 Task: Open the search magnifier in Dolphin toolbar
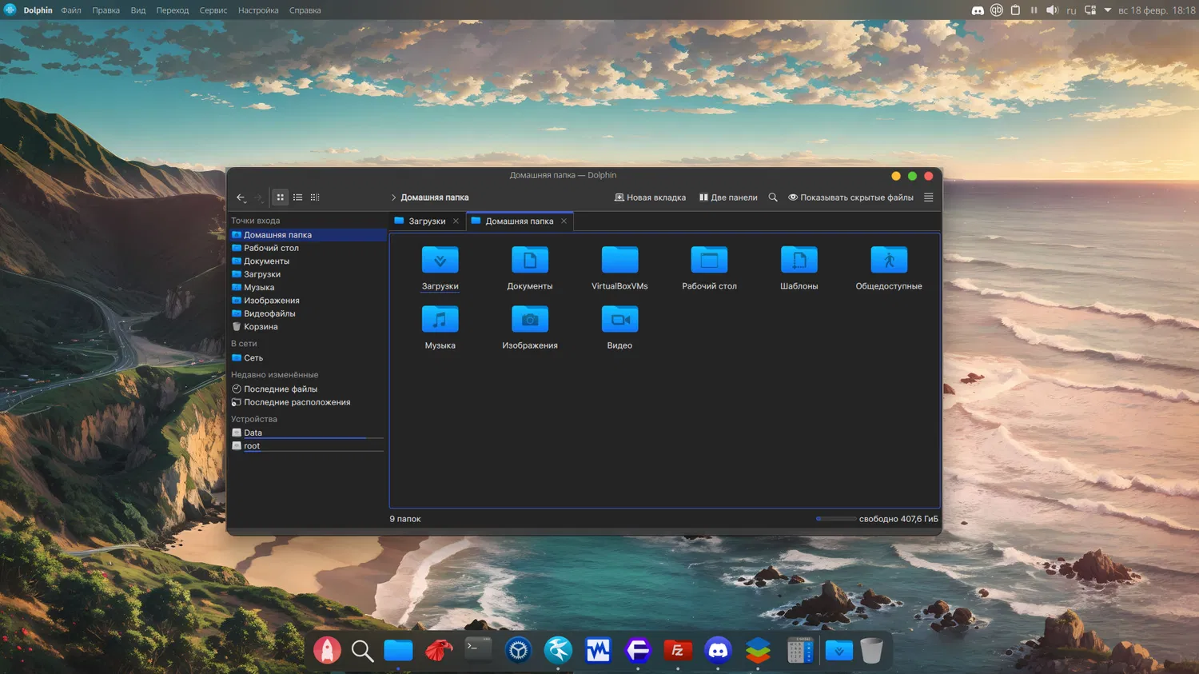[773, 197]
